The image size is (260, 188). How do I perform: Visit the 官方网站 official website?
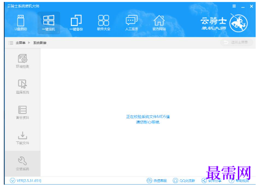coord(159,23)
